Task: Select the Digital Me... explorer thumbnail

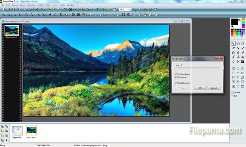Action: (17, 130)
